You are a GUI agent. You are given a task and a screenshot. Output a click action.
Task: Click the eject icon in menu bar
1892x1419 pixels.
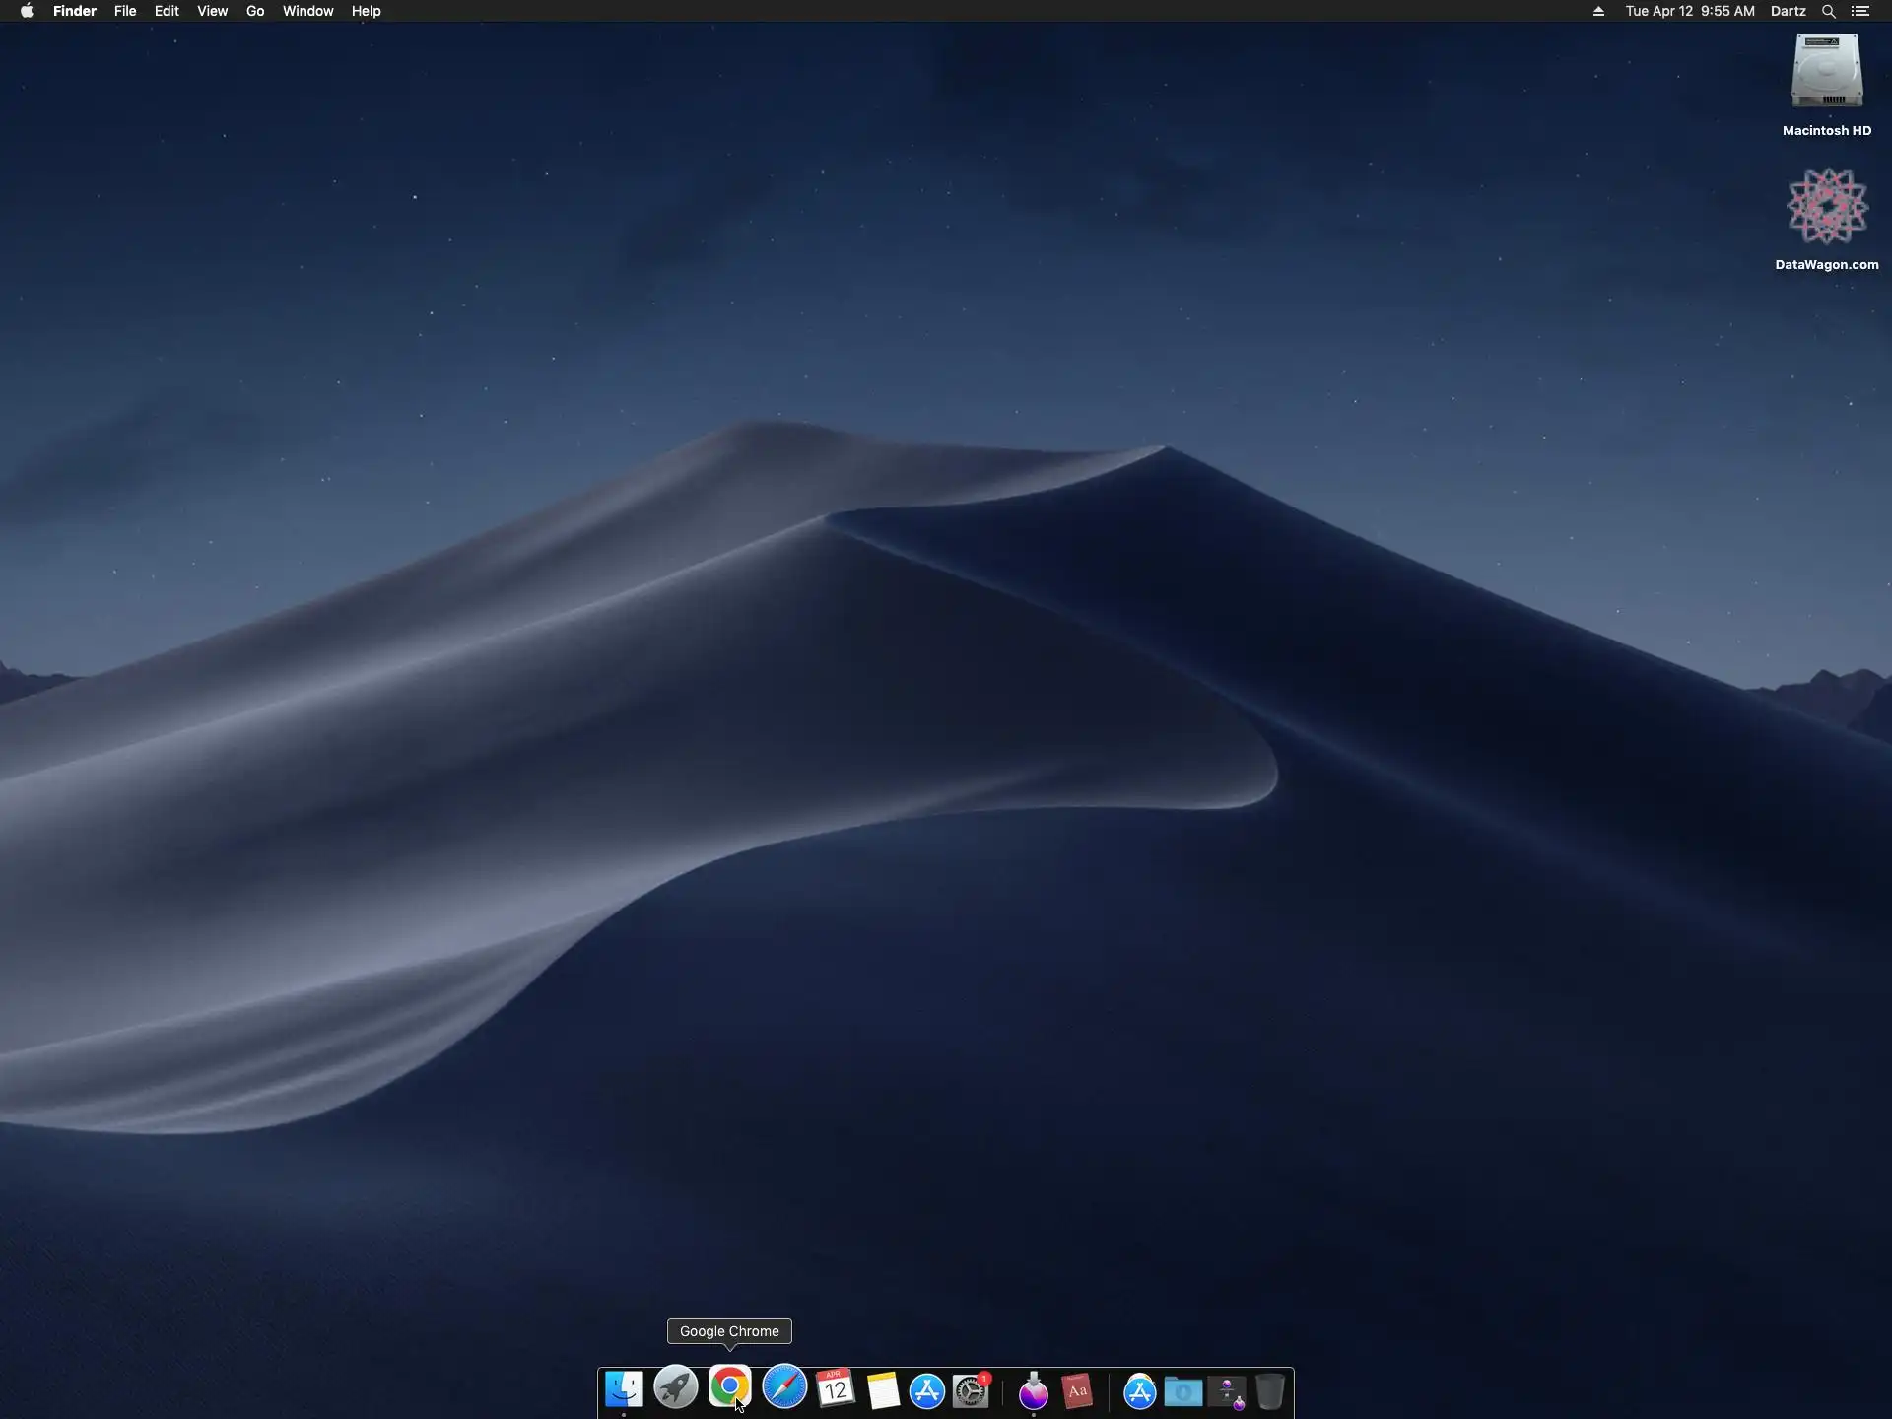coord(1598,11)
